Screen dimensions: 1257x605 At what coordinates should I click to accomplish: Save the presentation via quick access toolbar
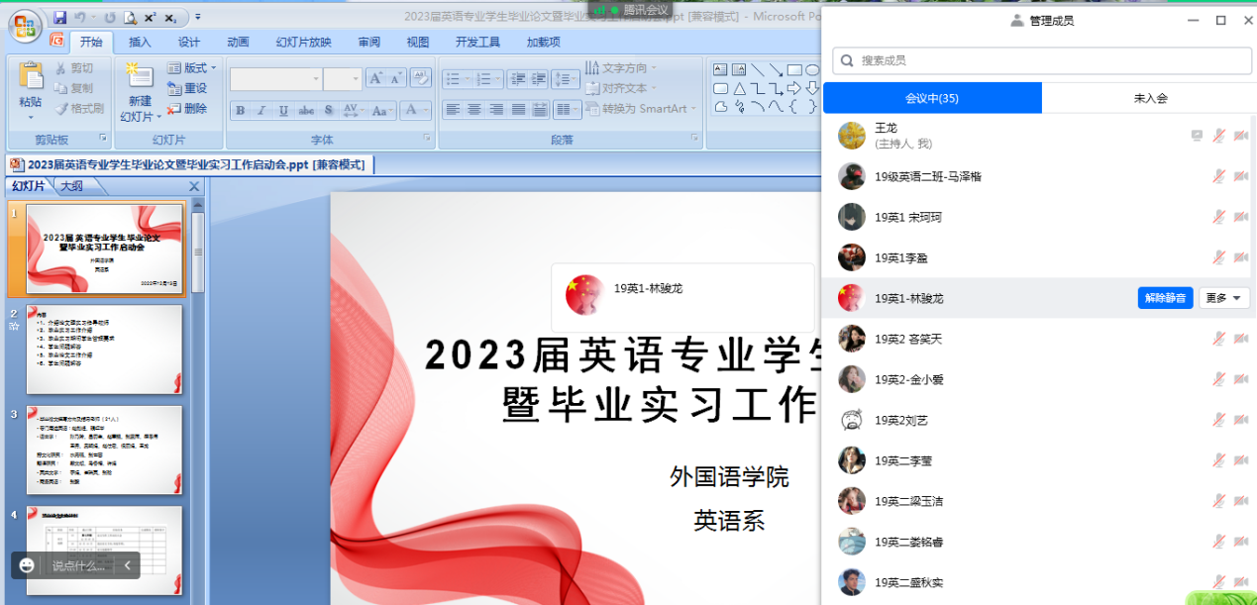coord(60,18)
